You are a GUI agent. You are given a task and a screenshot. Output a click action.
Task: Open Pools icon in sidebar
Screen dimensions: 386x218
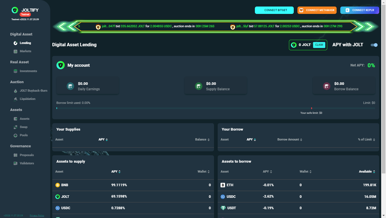click(x=15, y=135)
